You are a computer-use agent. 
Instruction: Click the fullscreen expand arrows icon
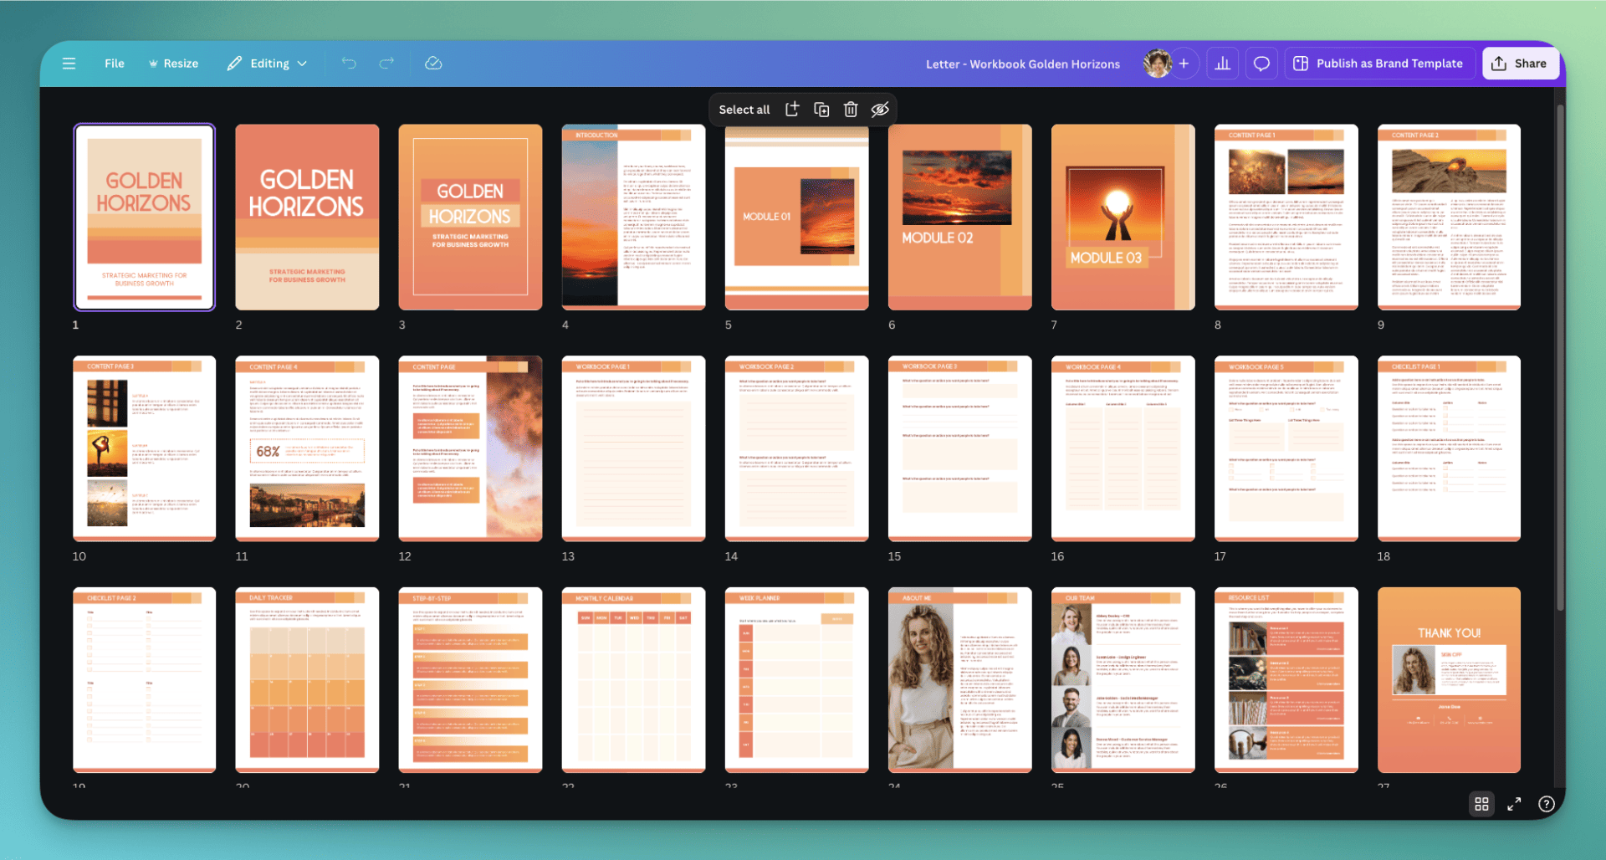click(1514, 804)
